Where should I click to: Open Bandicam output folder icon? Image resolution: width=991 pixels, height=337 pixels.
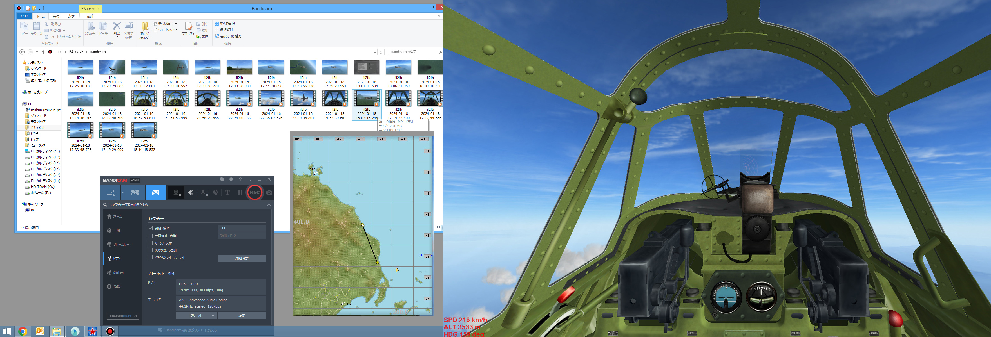(222, 179)
